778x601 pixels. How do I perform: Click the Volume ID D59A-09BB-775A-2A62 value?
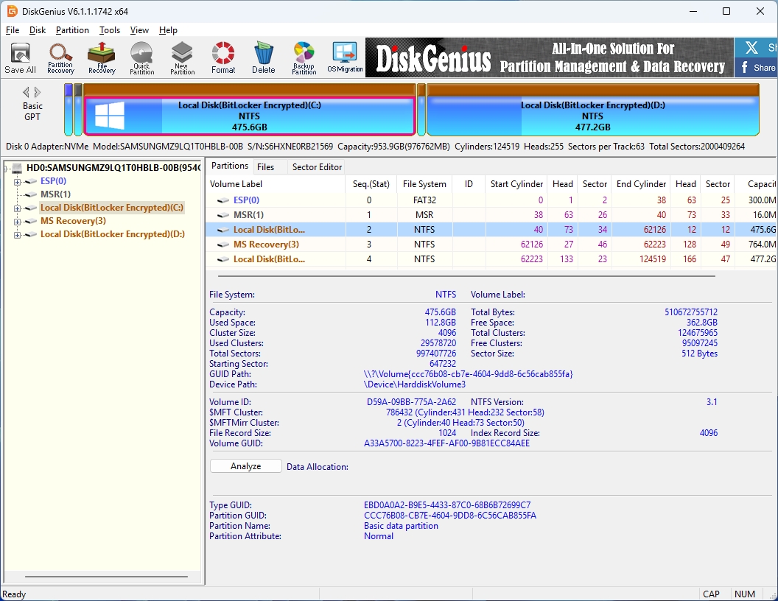point(411,402)
